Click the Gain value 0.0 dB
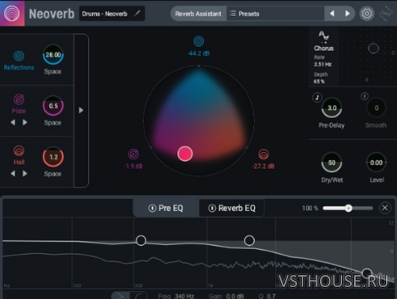Viewport: 397px width, 299px height. pos(234,296)
